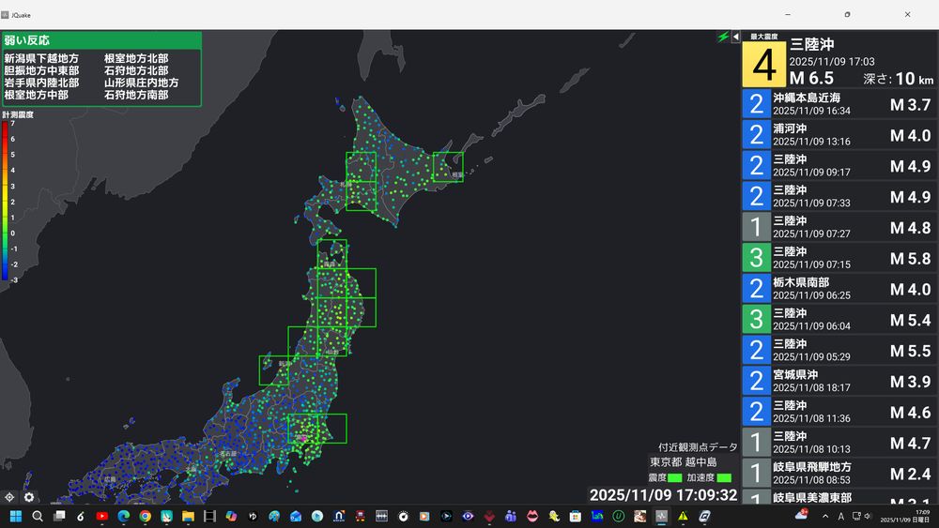Open Microsoft Store from the taskbar
Screen dimensions: 939x528
coord(576,516)
